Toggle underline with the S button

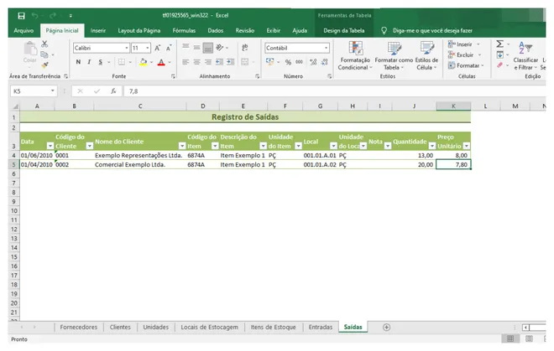101,62
